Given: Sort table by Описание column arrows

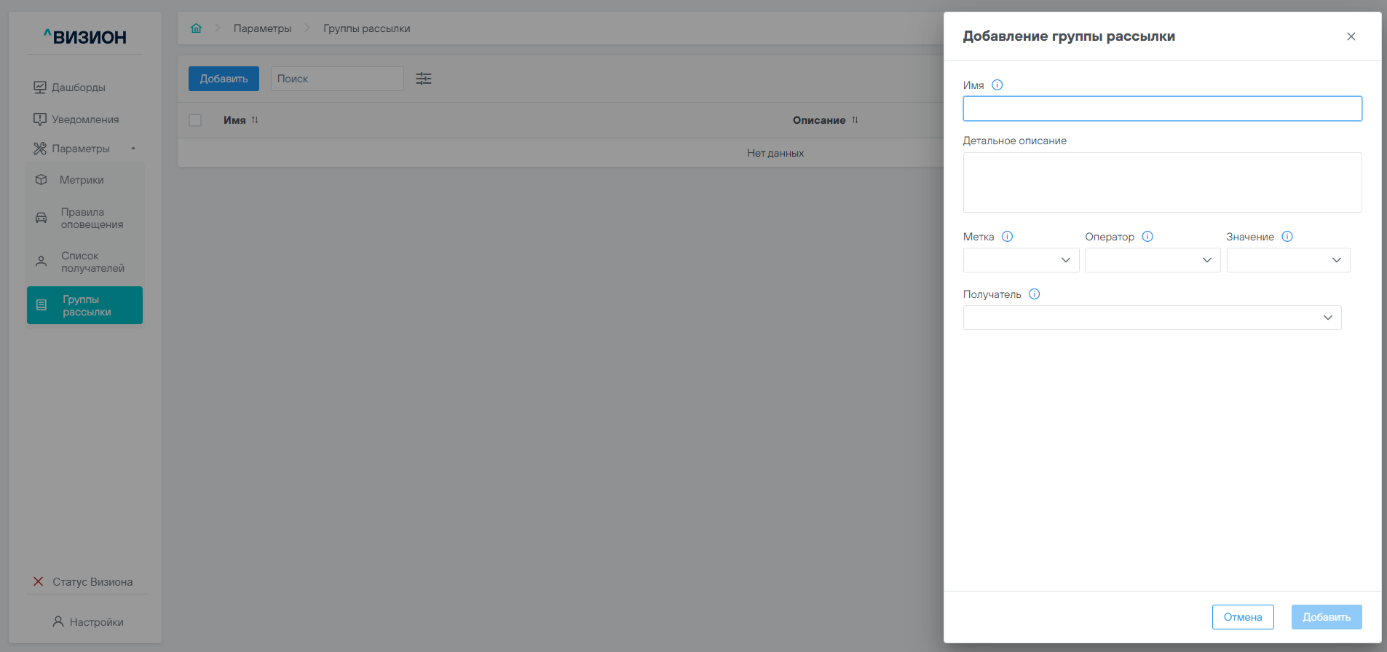Looking at the screenshot, I should (855, 120).
